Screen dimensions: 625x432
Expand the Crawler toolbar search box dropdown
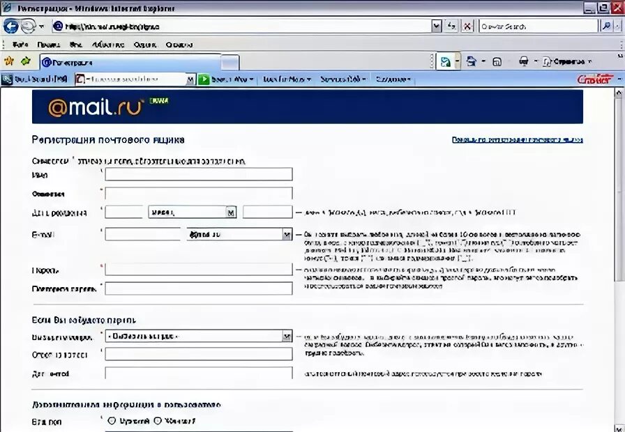coord(190,79)
